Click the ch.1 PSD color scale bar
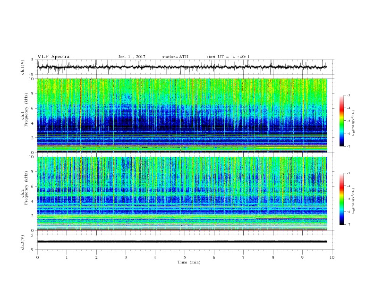Viewport: 374px width, 289px height. [341, 121]
